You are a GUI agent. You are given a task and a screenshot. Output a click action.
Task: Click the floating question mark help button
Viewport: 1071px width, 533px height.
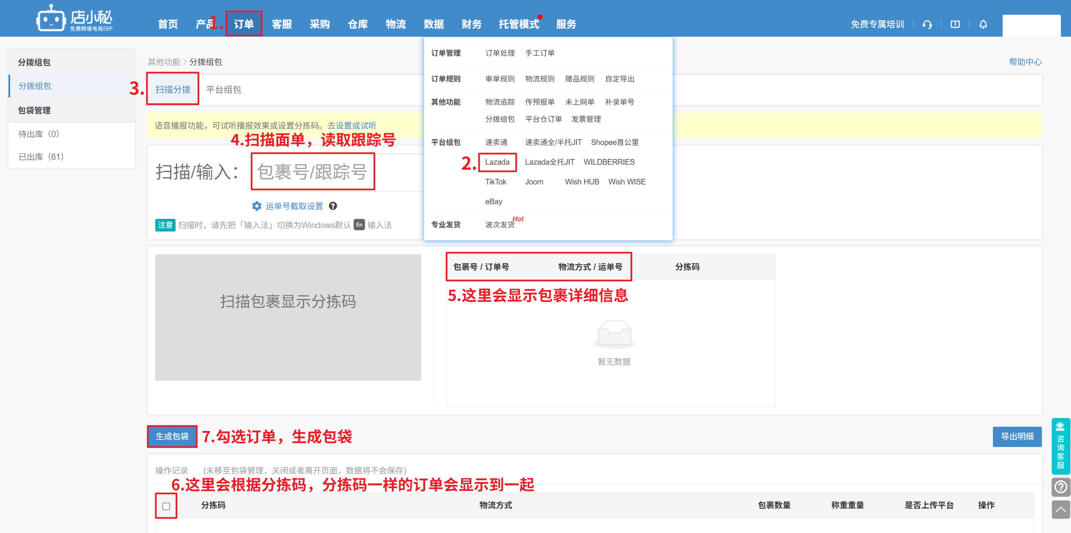point(1060,487)
